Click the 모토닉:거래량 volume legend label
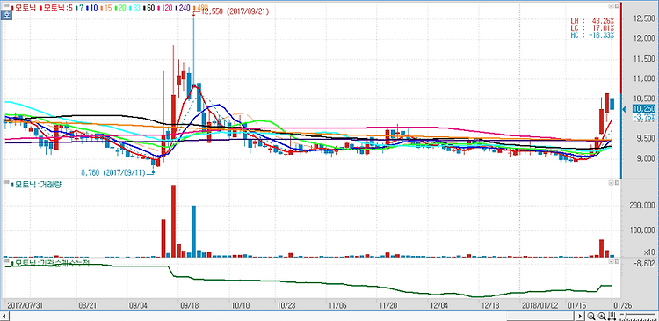 [37, 184]
